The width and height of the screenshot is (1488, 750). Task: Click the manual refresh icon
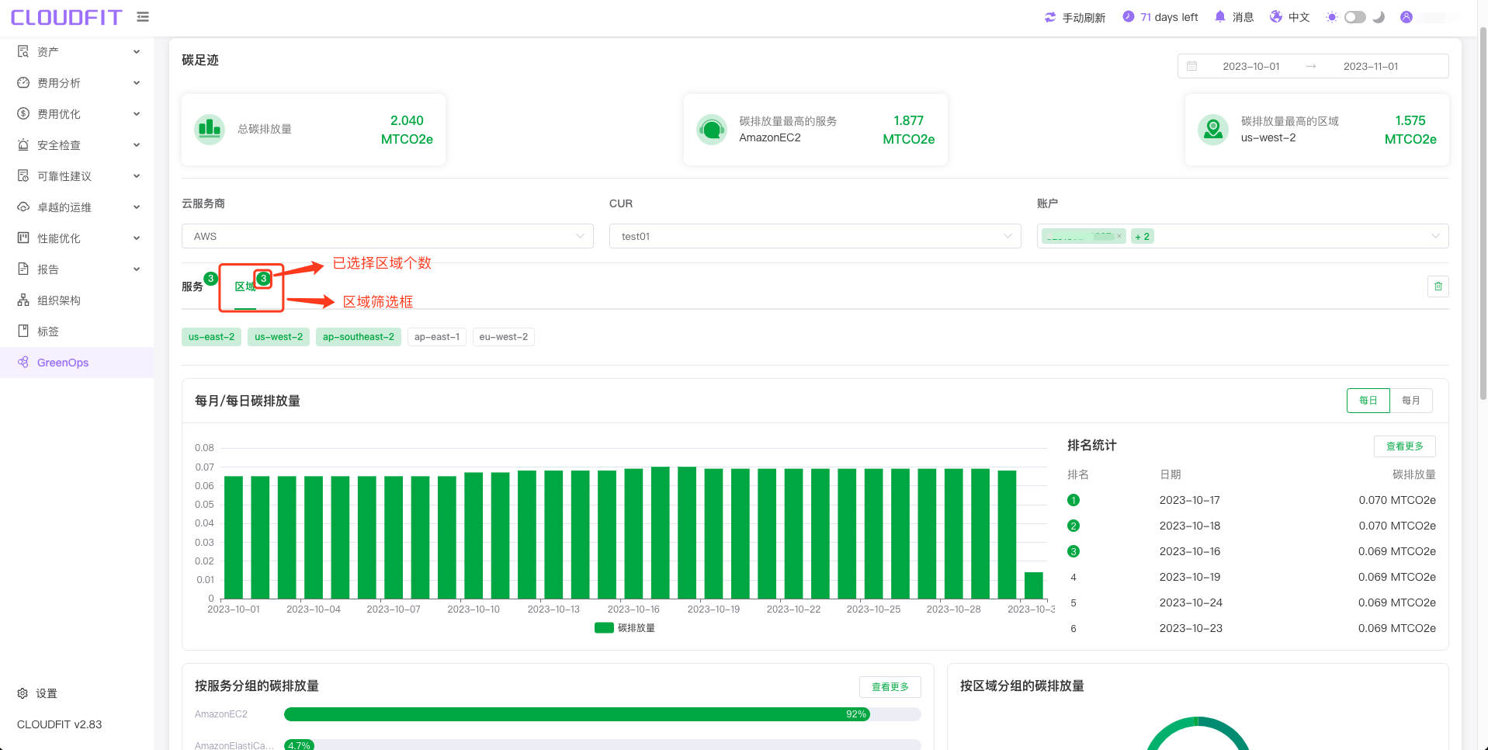point(1050,17)
